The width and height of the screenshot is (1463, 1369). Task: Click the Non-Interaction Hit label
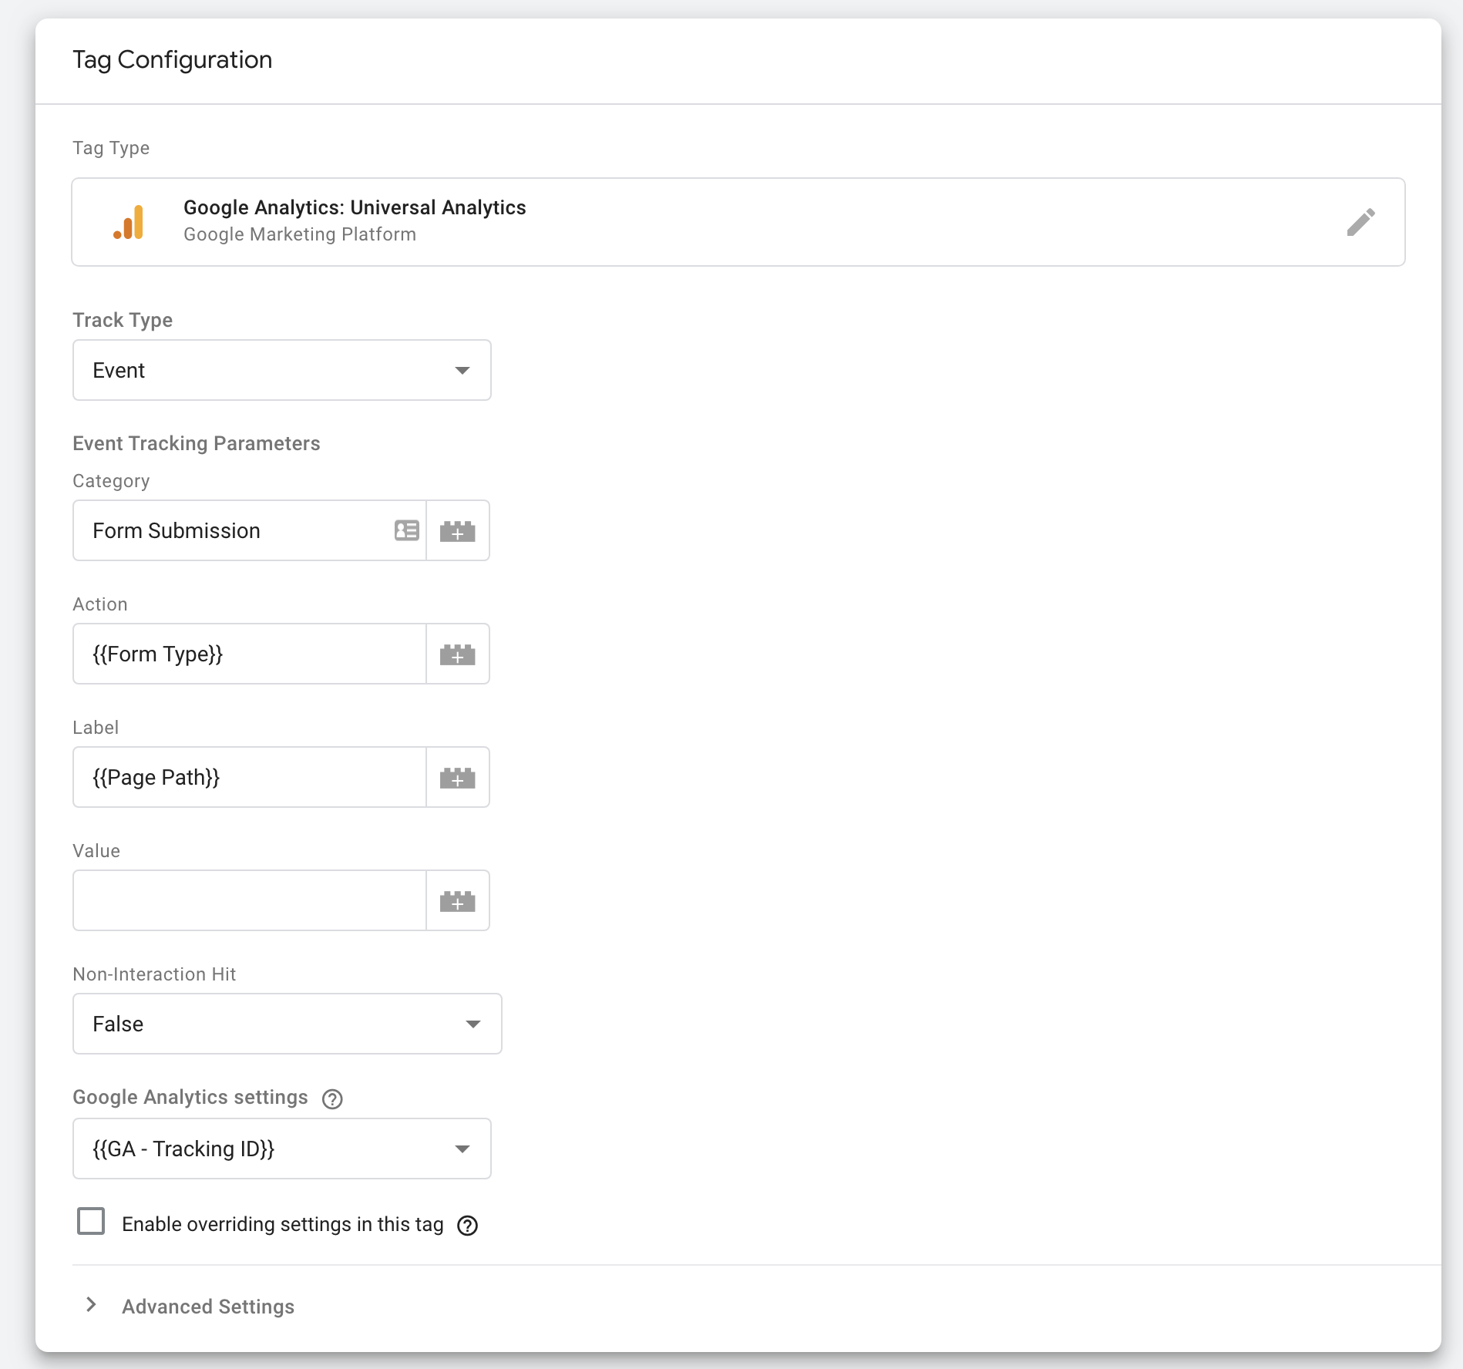pyautogui.click(x=154, y=974)
